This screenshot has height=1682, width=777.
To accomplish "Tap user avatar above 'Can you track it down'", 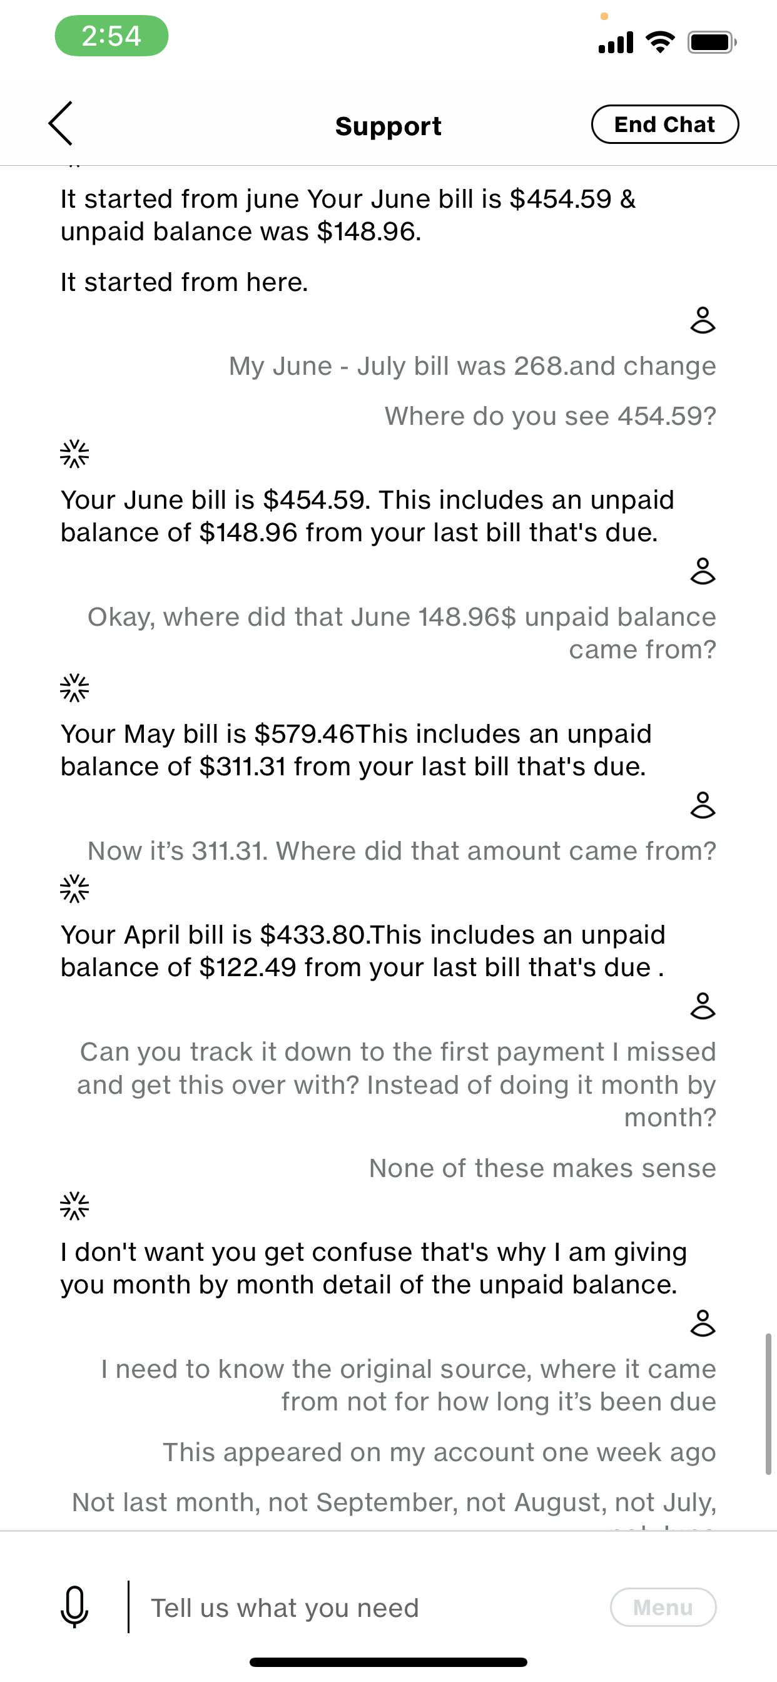I will point(703,1006).
